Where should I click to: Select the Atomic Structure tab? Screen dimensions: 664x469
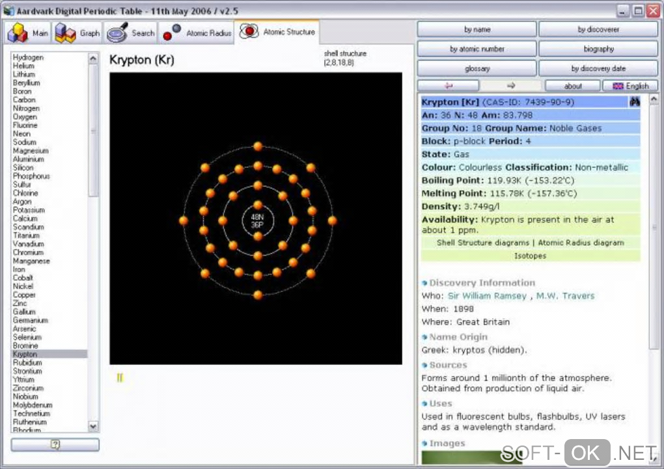pyautogui.click(x=277, y=32)
